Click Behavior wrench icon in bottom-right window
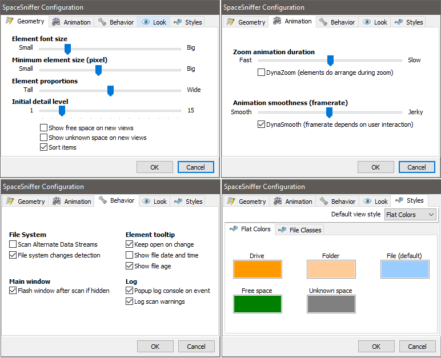 coord(324,202)
